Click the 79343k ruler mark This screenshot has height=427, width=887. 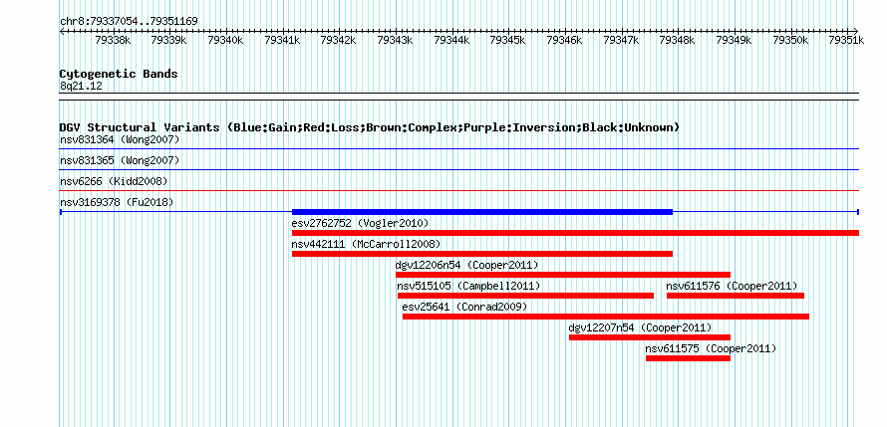(395, 40)
